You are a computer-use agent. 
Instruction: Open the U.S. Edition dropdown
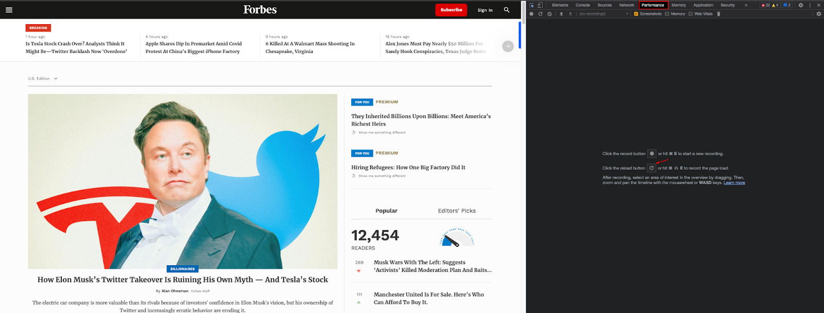(43, 79)
